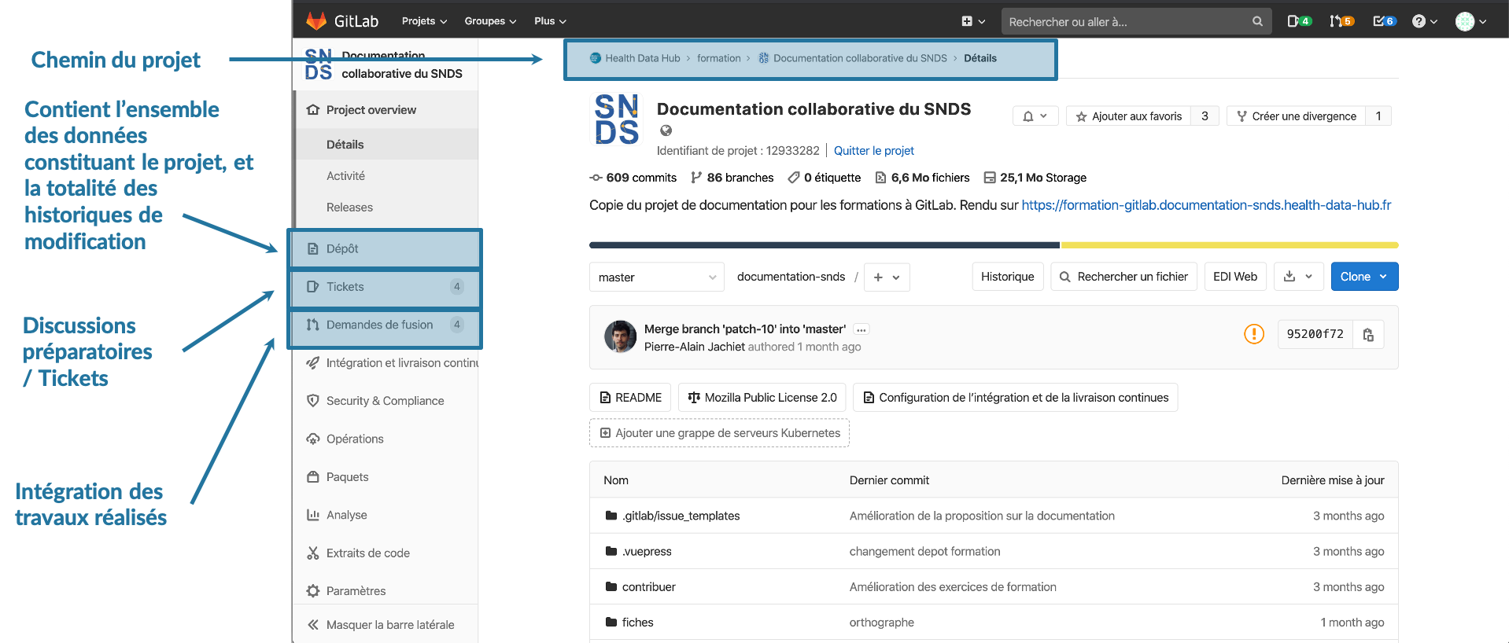Open the merge requests icon in top bar
Viewport: 1509px width, 643px height.
[x=1341, y=21]
